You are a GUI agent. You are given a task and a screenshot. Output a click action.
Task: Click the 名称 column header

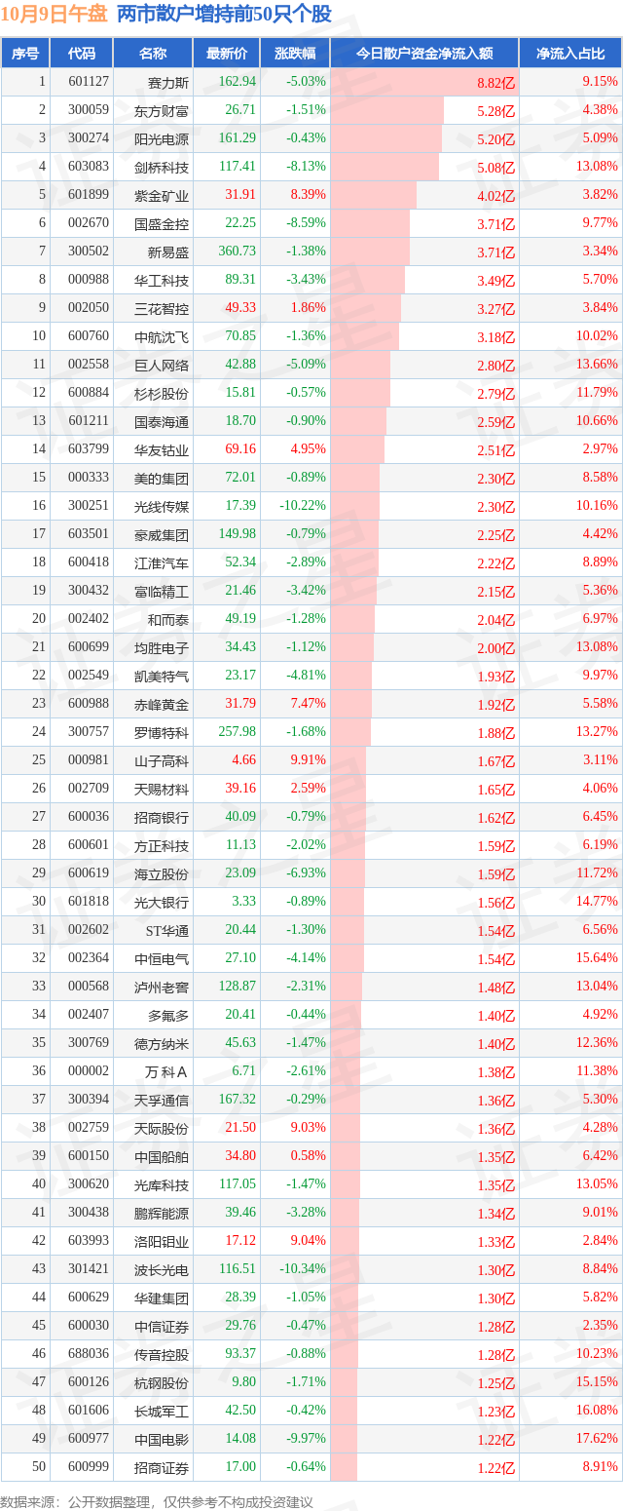pos(153,54)
